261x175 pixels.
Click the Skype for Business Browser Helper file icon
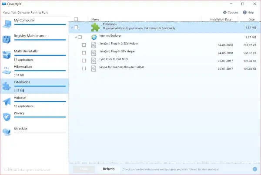94,69
